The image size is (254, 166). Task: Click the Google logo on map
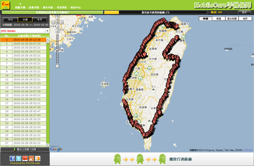click(x=56, y=149)
